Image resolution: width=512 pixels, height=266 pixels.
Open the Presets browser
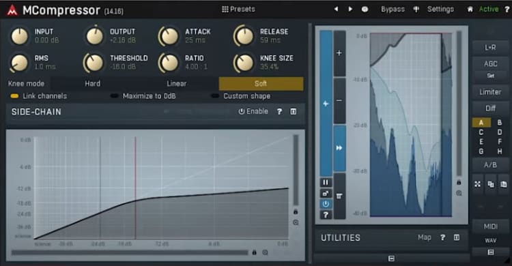click(x=238, y=9)
